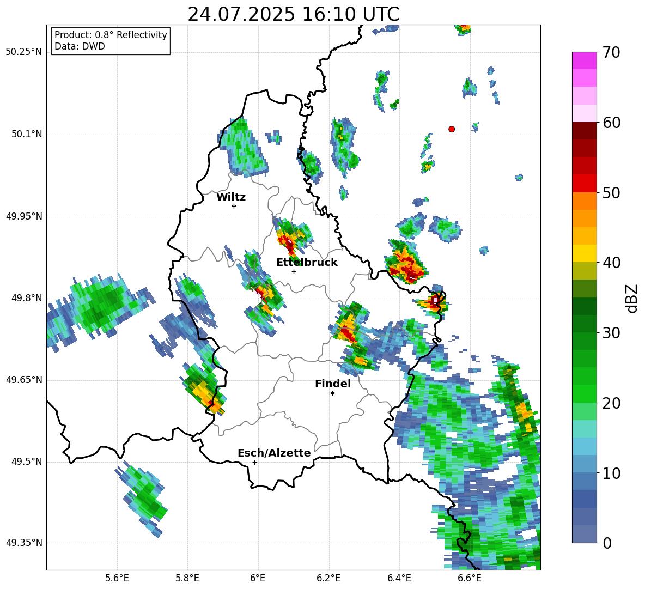Click the colorbar 50 tick label
Screen dimensions: 645x589
pyautogui.click(x=611, y=192)
